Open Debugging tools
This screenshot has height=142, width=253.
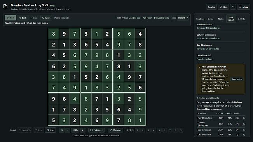click(x=161, y=18)
